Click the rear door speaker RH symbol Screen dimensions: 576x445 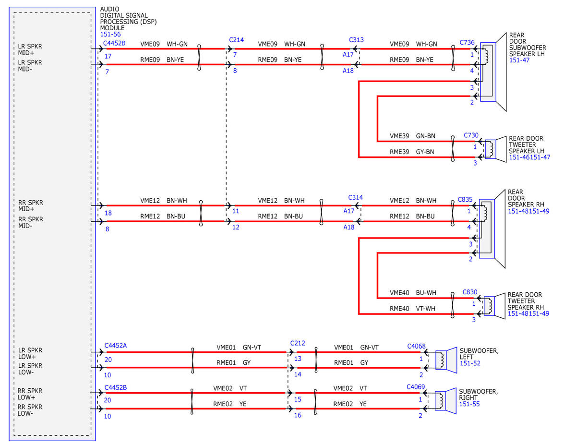[x=493, y=229]
